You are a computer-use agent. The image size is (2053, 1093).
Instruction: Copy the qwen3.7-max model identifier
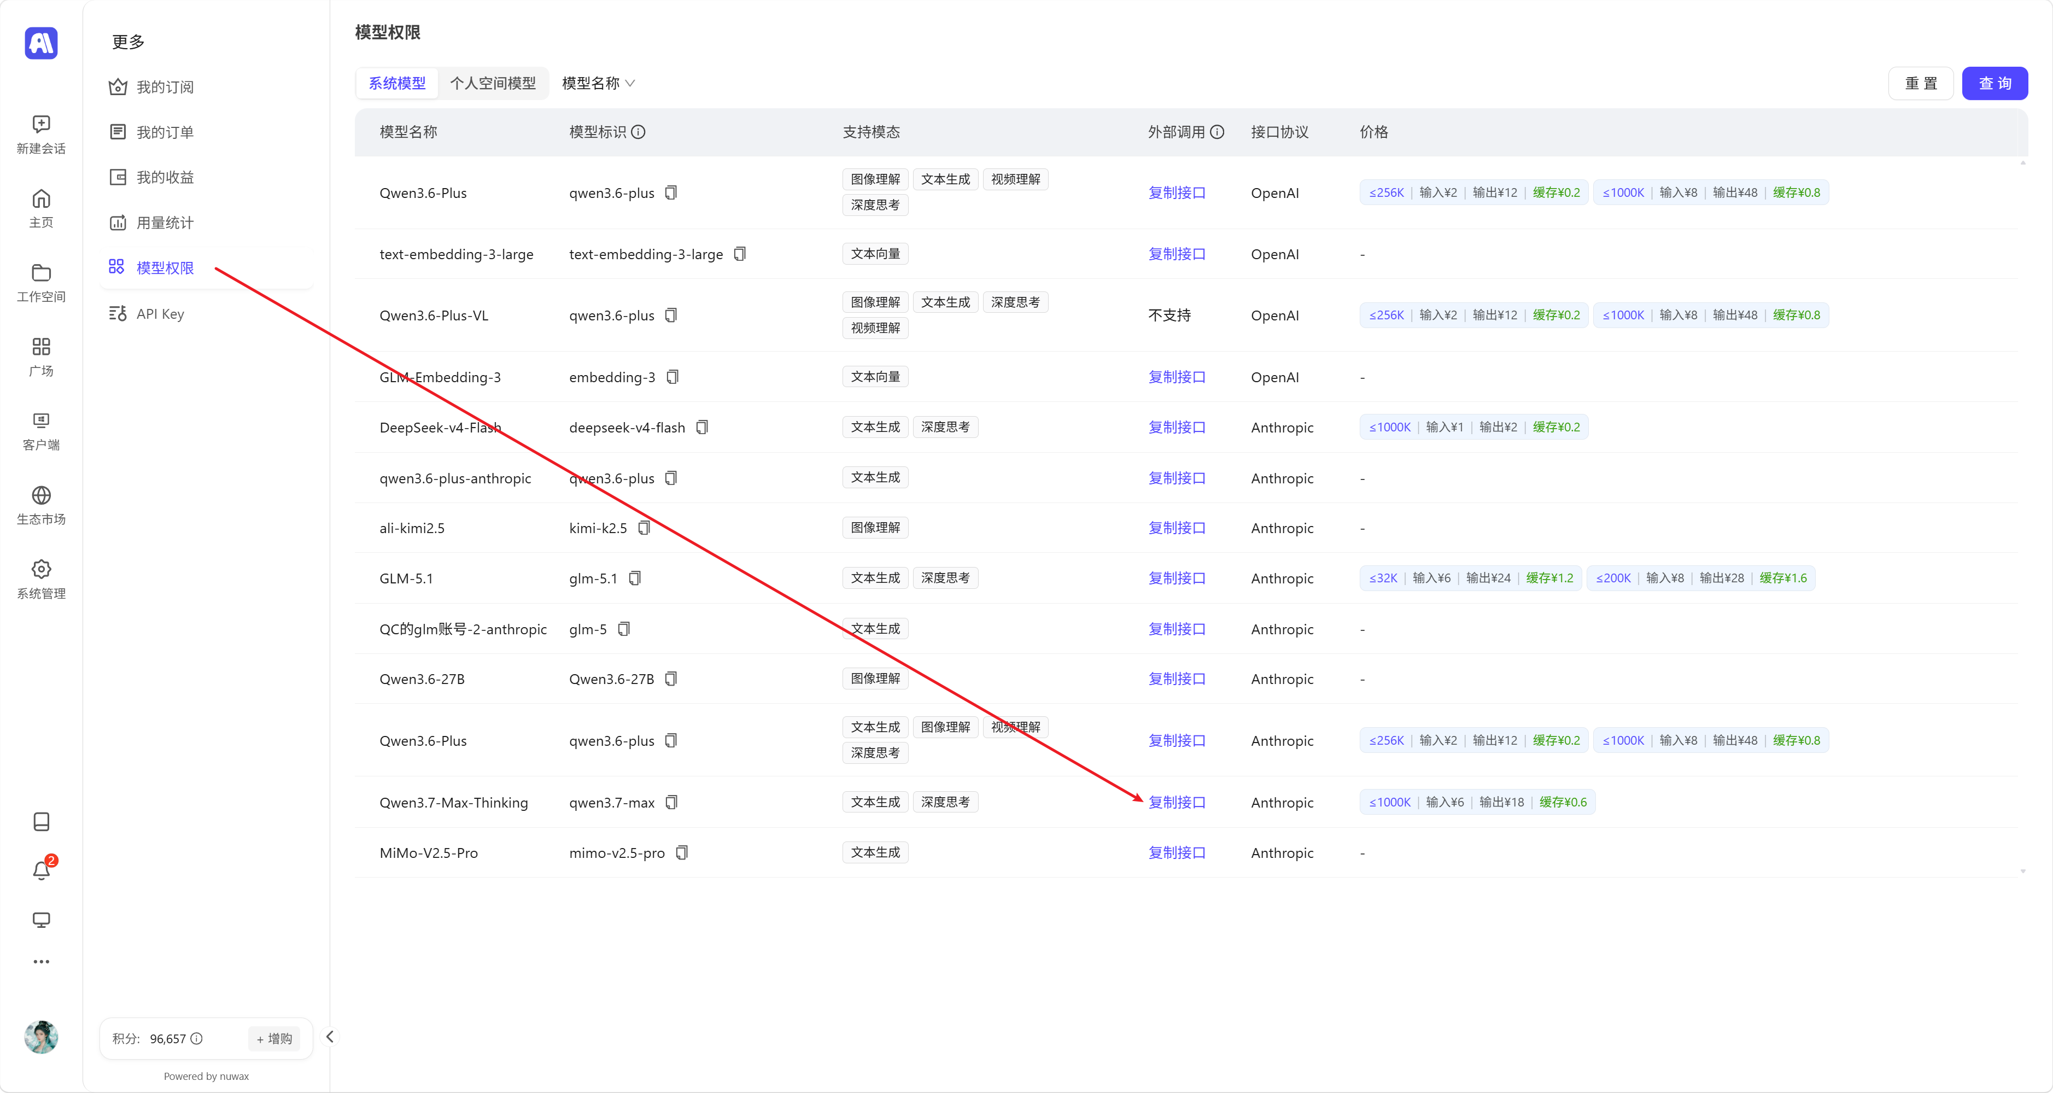[672, 802]
